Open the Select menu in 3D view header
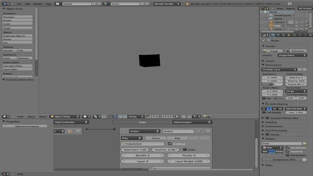313x176 pixels. coord(31,116)
